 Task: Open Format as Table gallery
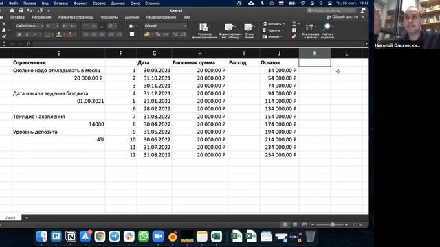(x=230, y=30)
